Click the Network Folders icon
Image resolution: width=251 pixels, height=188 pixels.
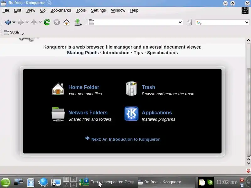58,114
